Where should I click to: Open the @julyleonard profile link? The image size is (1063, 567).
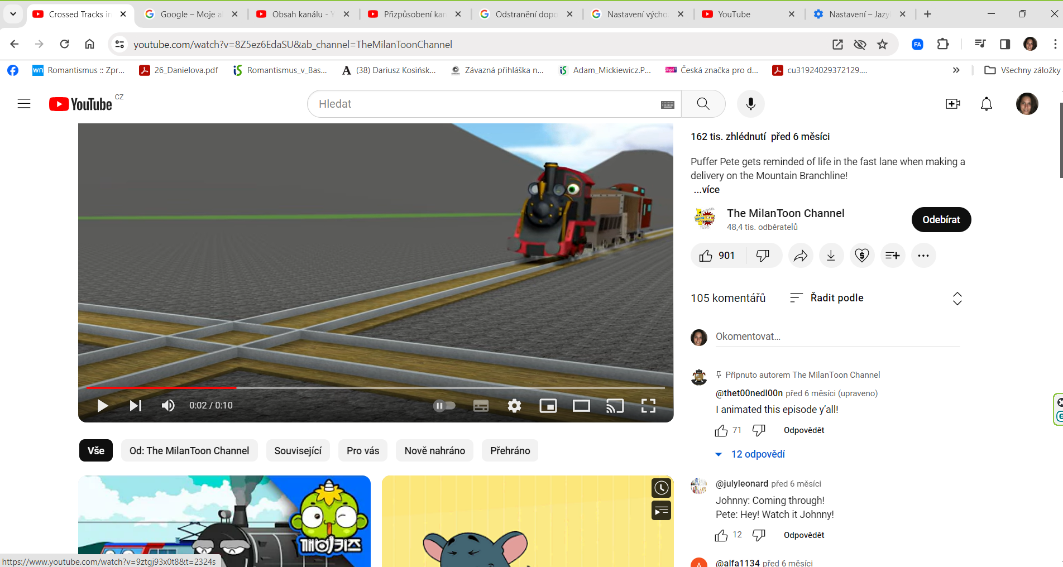pos(742,484)
